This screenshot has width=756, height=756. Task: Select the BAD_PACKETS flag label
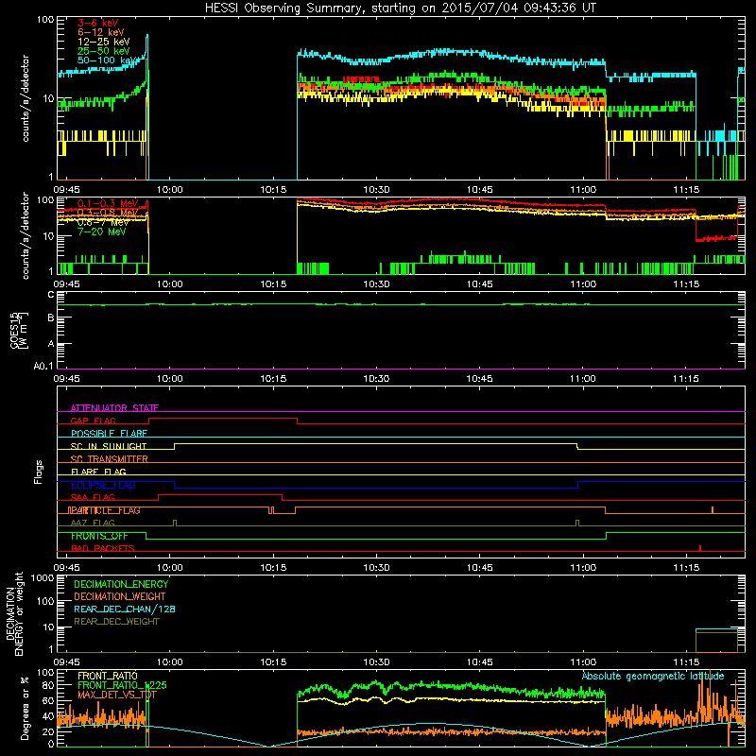[103, 548]
